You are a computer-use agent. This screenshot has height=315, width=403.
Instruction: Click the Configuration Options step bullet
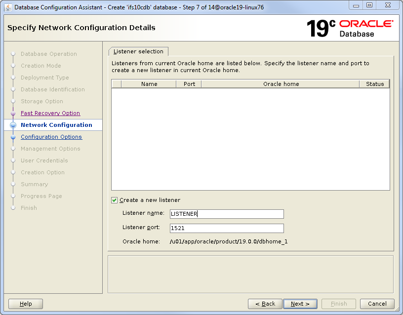[13, 137]
